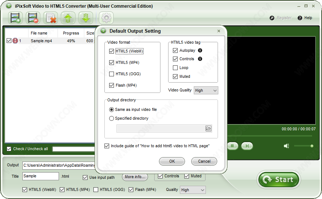
Task: Toggle Check / Uncheck all checkbox
Action: click(9, 149)
